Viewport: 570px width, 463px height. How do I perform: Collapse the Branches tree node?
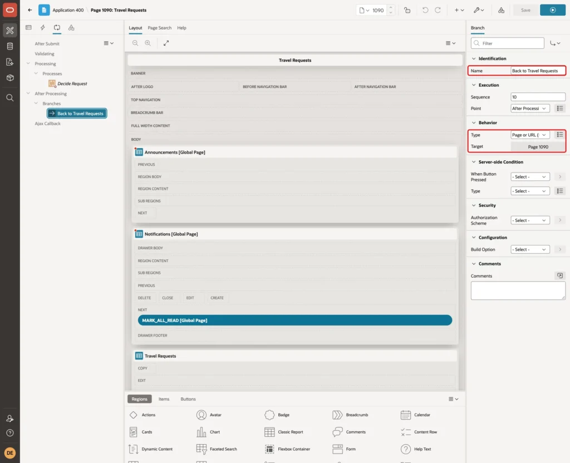click(36, 103)
